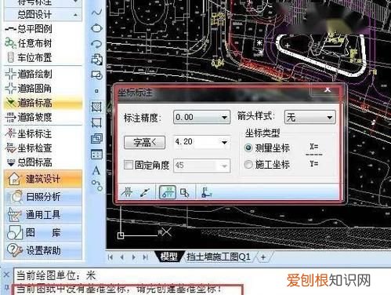Expand the 建筑设计 menu section
Screen dimensions: 391x295
pyautogui.click(x=43, y=179)
